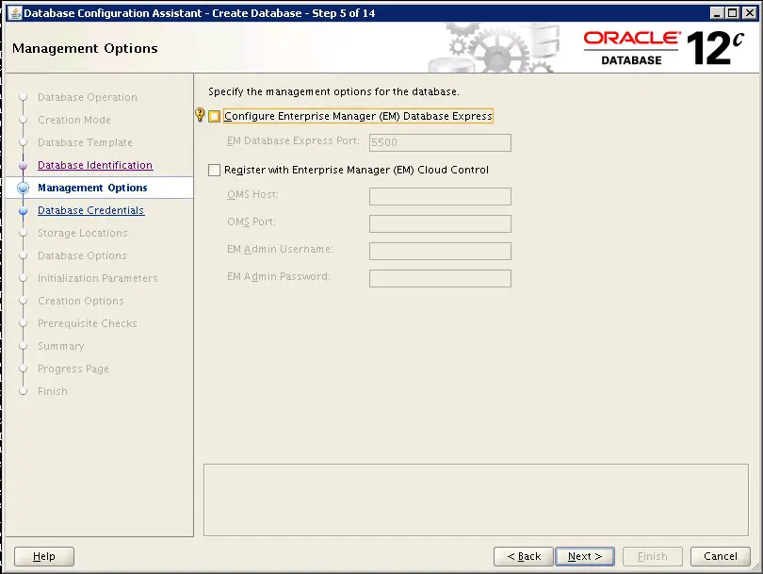Click the EM Database Express Port field
Screen dimensions: 763x574
tap(440, 142)
